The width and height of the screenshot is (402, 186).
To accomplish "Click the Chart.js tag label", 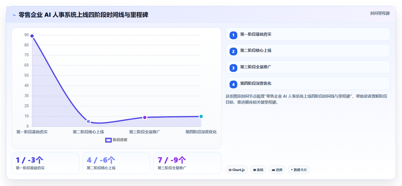I will coord(239,170).
